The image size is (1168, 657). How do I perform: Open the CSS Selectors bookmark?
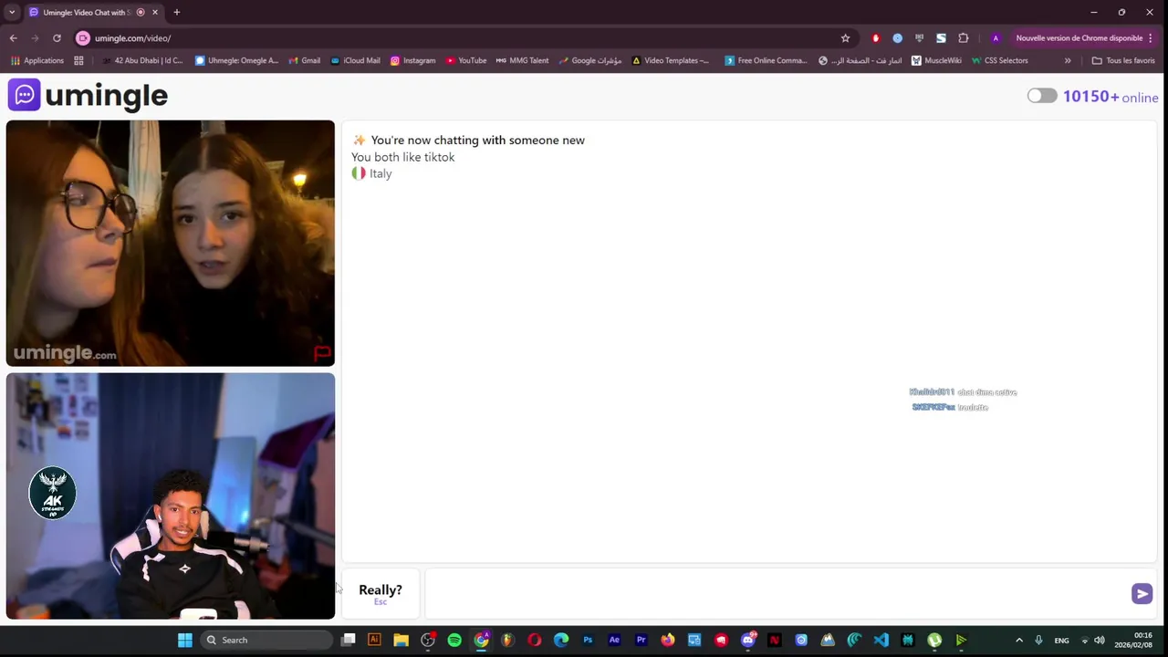click(999, 60)
